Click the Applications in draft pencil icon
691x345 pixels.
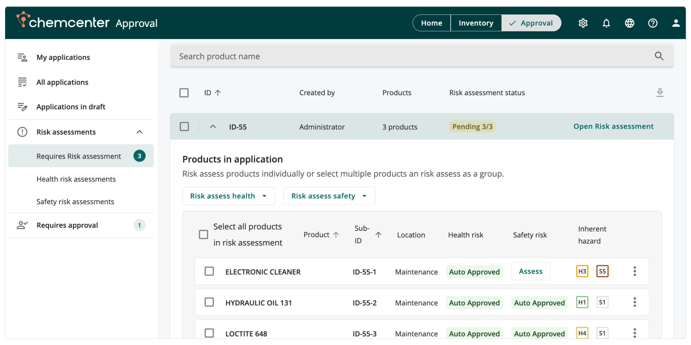[x=22, y=107]
